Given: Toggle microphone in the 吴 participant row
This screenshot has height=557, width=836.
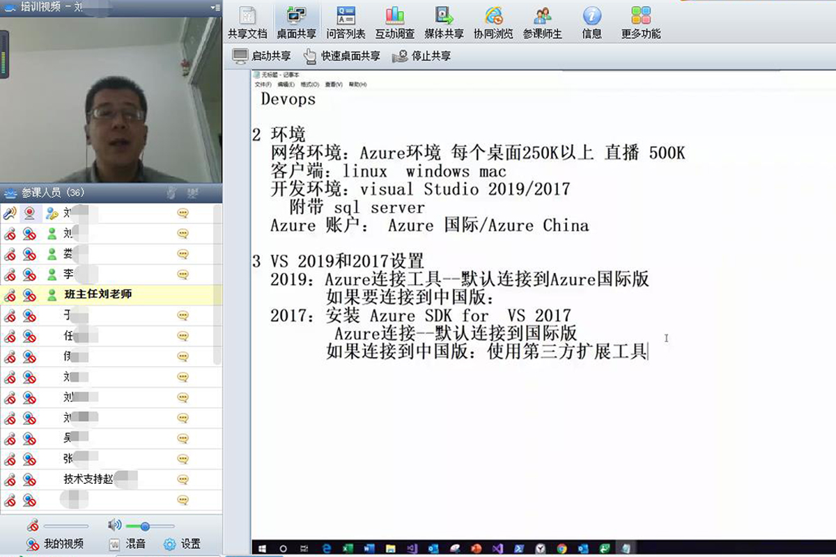Looking at the screenshot, I should [10, 439].
